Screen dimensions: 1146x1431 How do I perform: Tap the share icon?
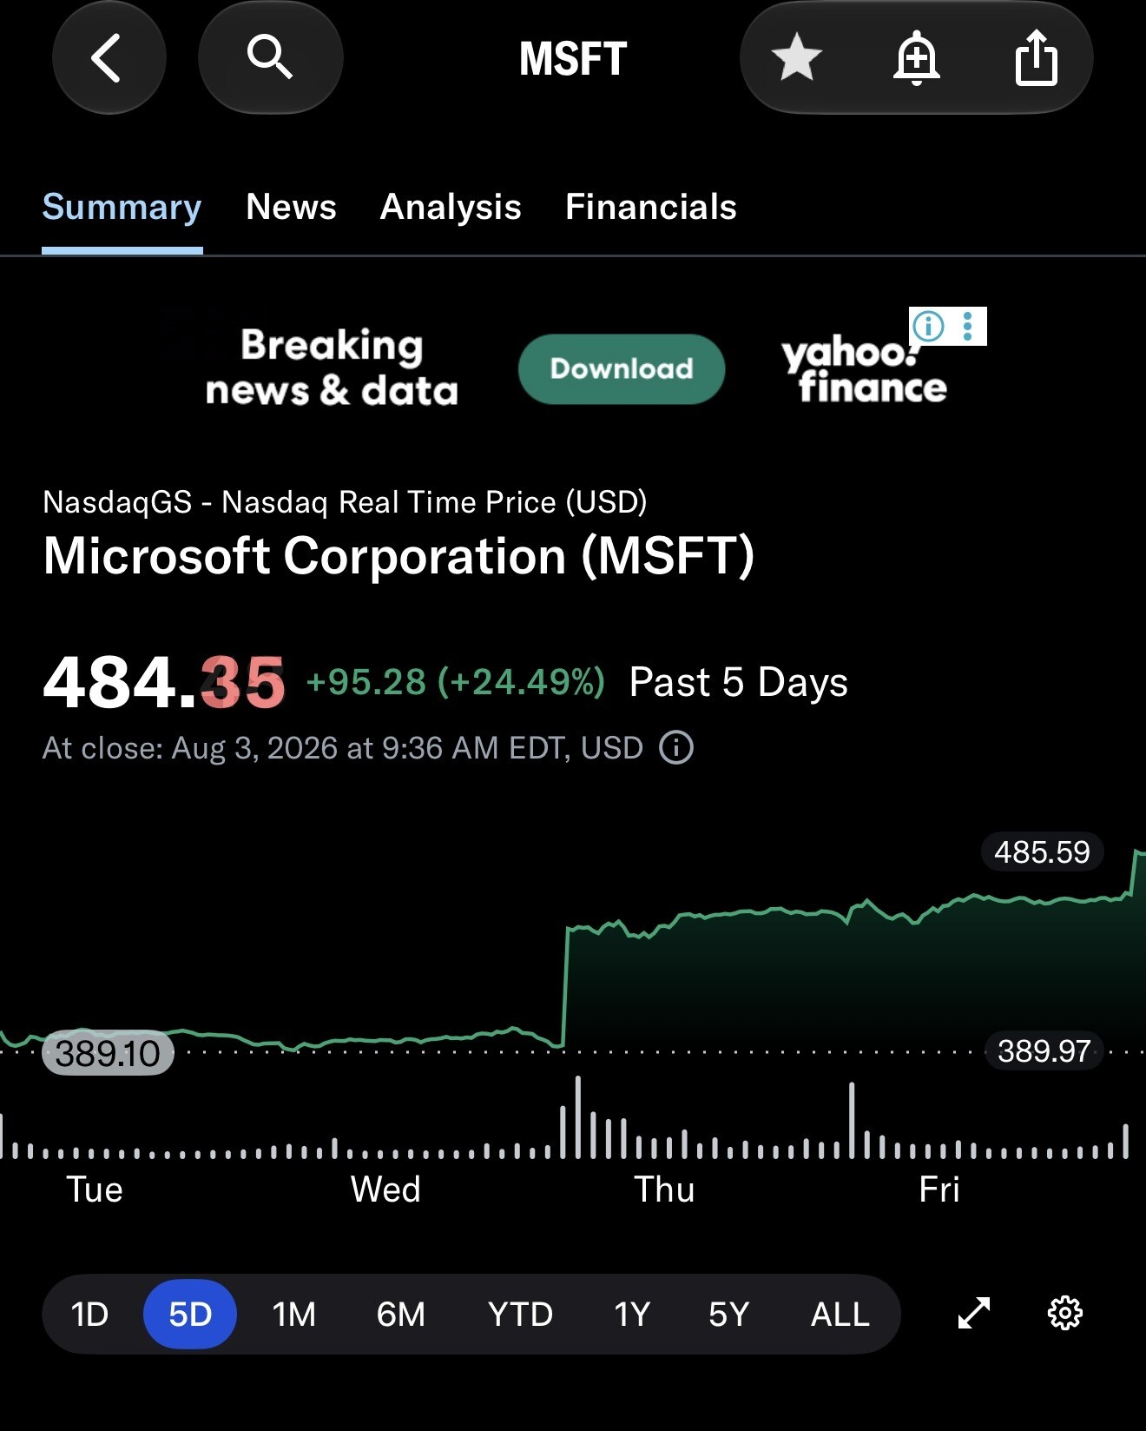click(x=1037, y=58)
